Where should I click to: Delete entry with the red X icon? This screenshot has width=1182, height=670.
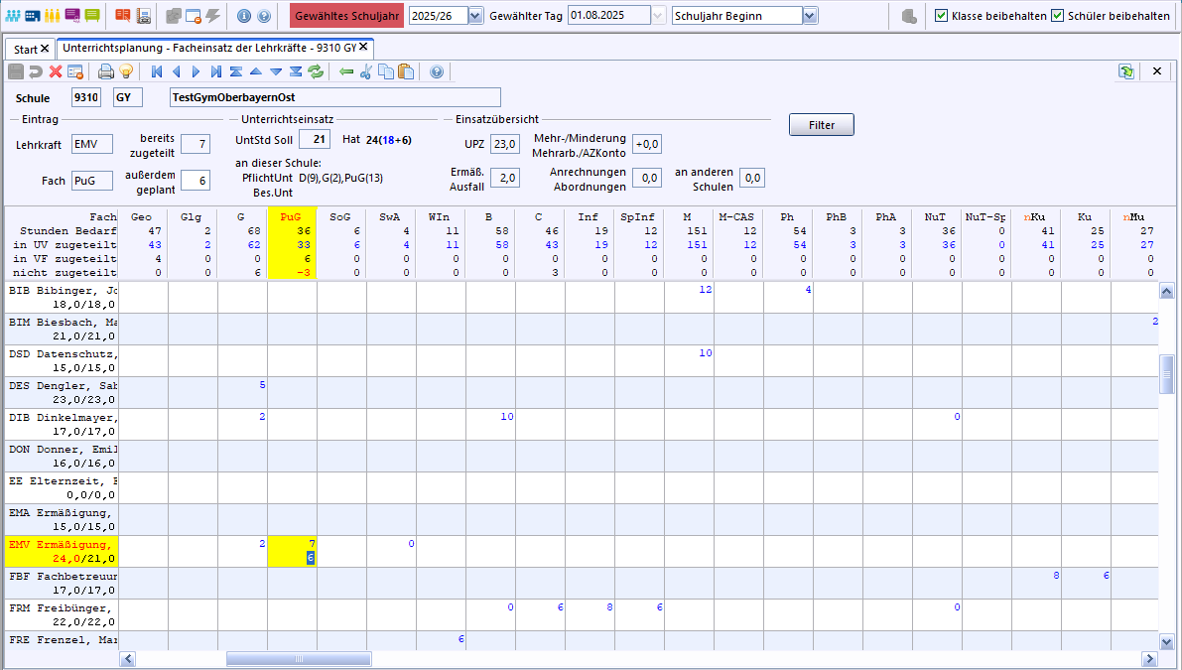click(55, 71)
